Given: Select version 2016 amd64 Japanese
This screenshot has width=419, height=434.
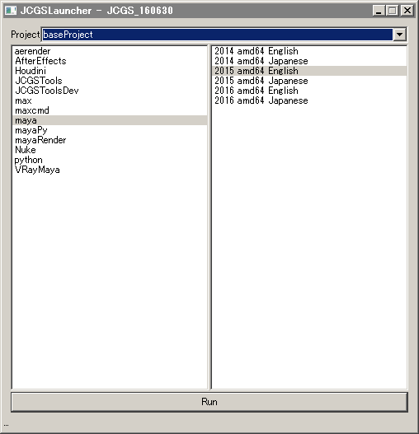Looking at the screenshot, I should click(x=309, y=100).
